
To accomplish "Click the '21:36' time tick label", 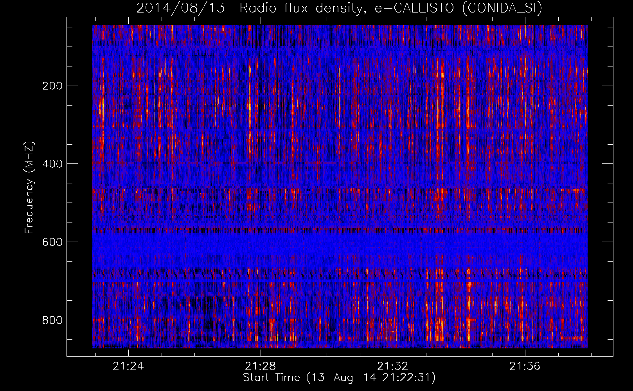I will click(x=525, y=366).
